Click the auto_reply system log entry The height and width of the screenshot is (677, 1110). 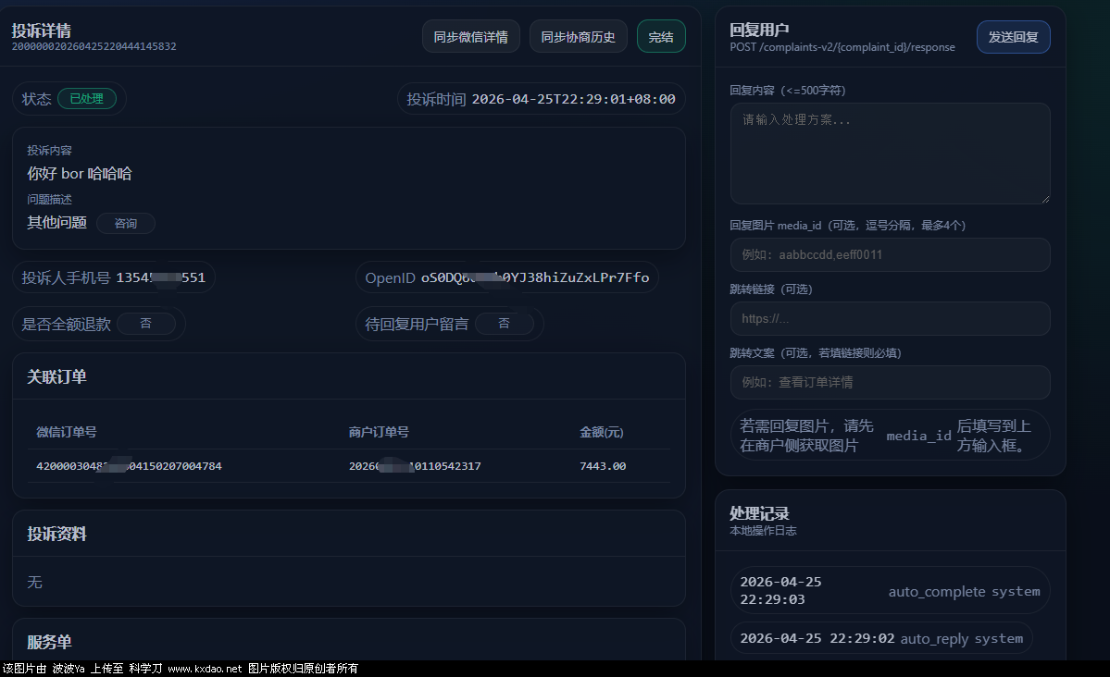[x=880, y=638]
